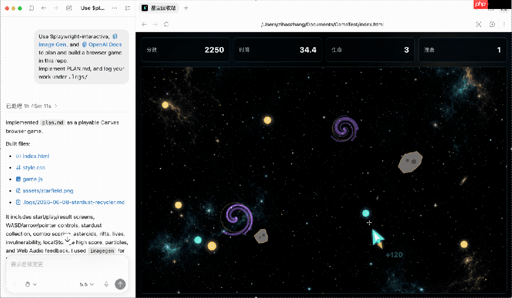The height and width of the screenshot is (298, 512).
Task: Click the 连击 combo panel showing 1
Action: point(463,50)
